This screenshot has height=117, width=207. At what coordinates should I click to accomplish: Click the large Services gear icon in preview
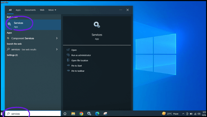coord(97,25)
